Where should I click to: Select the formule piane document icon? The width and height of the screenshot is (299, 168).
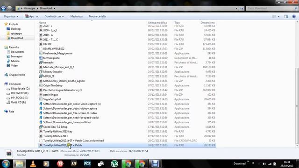pos(41,58)
